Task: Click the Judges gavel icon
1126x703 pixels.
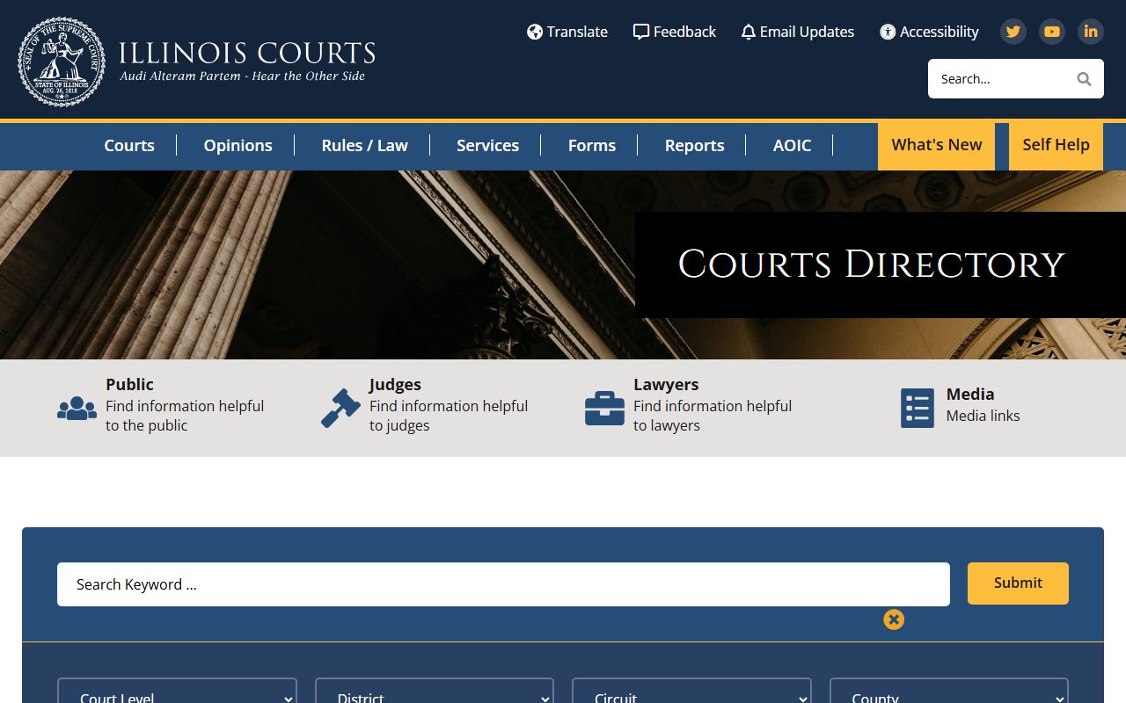Action: 340,408
